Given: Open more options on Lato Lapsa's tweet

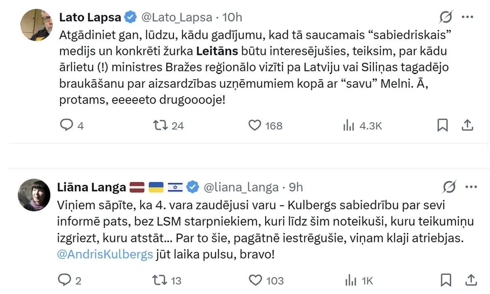Looking at the screenshot, I should pyautogui.click(x=467, y=17).
